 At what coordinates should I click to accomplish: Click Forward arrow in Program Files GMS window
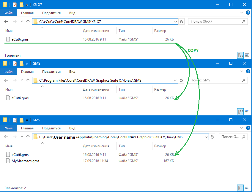coord(15,80)
